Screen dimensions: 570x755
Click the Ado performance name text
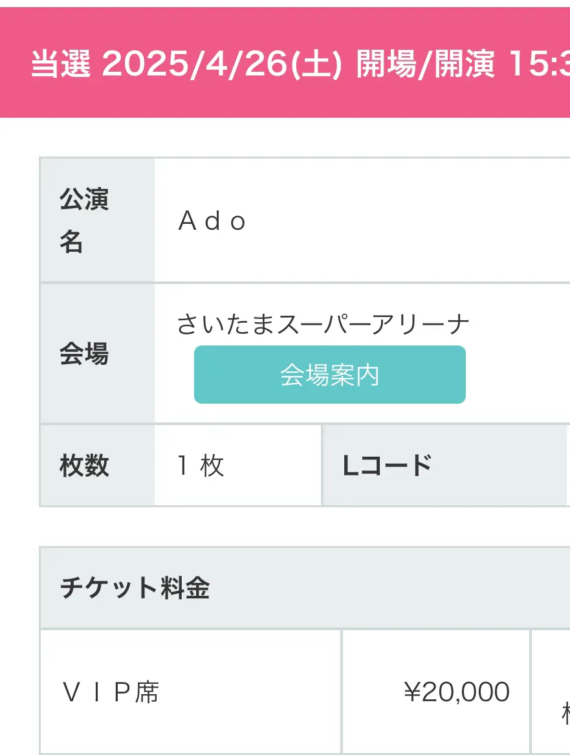[212, 221]
